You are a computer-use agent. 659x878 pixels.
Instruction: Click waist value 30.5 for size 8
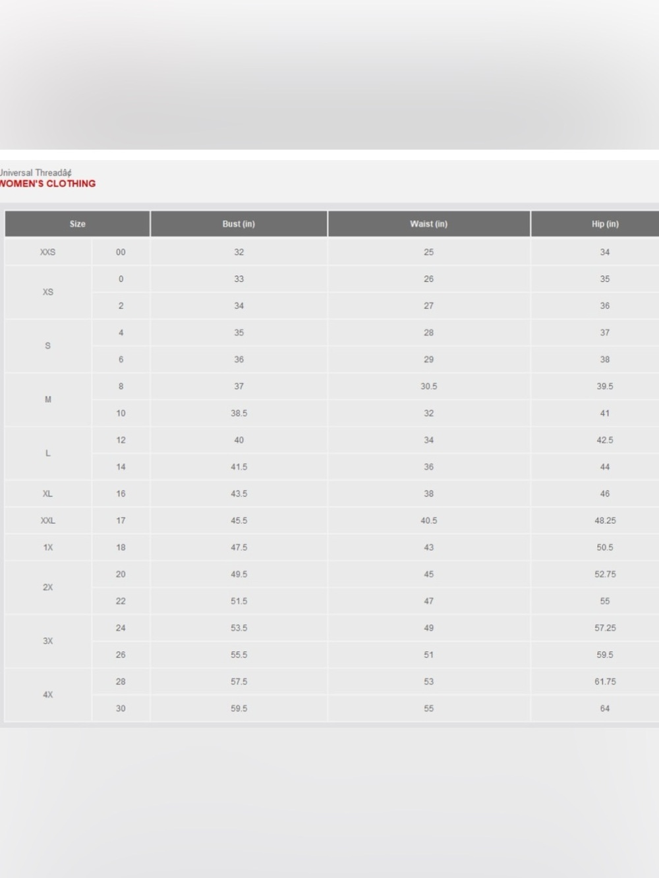pos(428,387)
